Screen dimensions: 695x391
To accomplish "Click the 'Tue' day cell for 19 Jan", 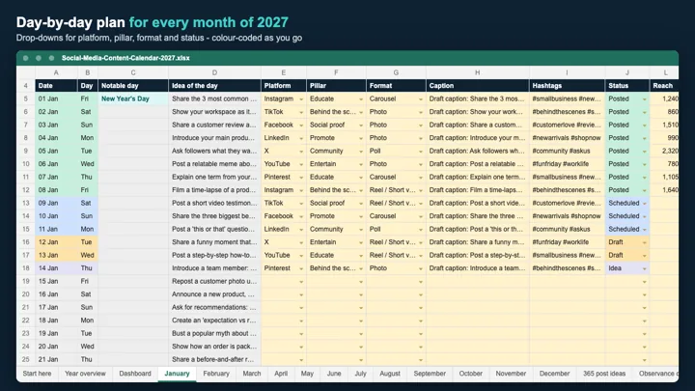I will (87, 333).
